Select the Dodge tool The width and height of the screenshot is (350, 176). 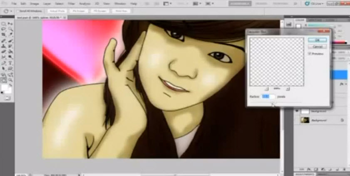10,57
